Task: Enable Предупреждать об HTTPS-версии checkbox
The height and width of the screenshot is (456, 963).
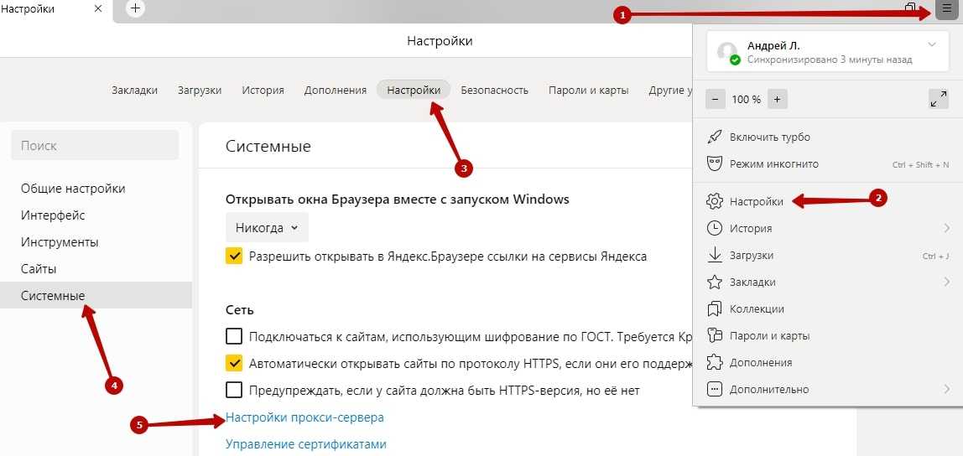Action: (234, 390)
